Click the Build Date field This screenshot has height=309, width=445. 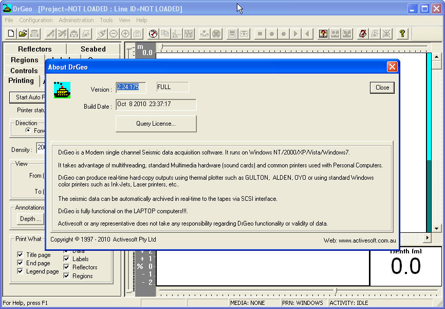coord(156,104)
